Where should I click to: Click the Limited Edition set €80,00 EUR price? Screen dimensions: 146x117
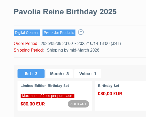pyautogui.click(x=33, y=104)
